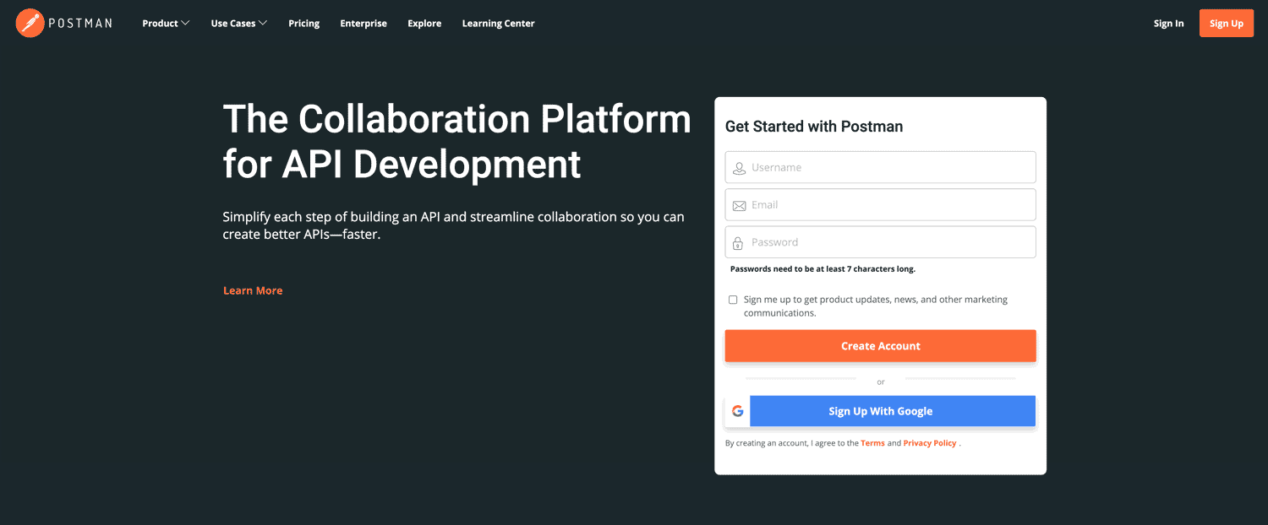Focus the Email input field
Screen dimensions: 1268x525
click(888, 205)
